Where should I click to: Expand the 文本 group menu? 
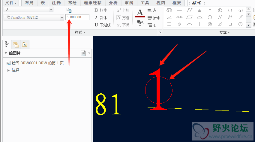coord(225,32)
